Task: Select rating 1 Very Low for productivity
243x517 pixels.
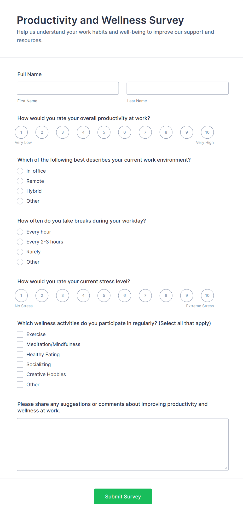Action: pos(21,132)
